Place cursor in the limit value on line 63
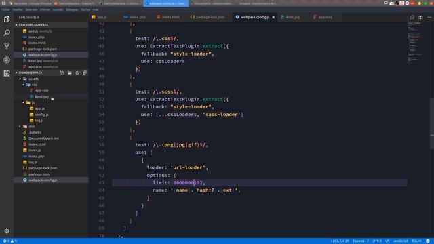The height and width of the screenshot is (244, 434). pyautogui.click(x=188, y=183)
